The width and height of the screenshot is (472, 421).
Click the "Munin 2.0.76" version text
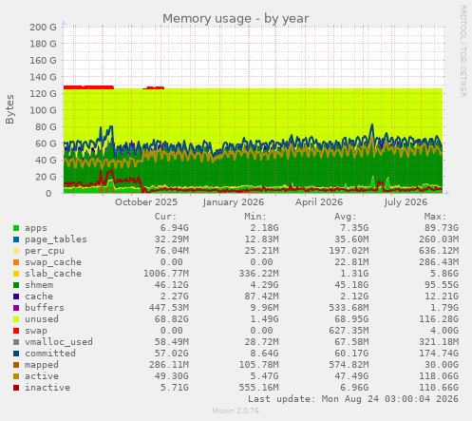tap(236, 411)
